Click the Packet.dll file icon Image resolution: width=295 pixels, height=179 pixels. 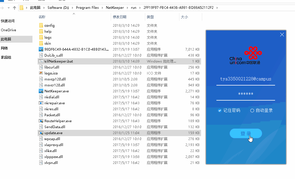[x=41, y=115]
